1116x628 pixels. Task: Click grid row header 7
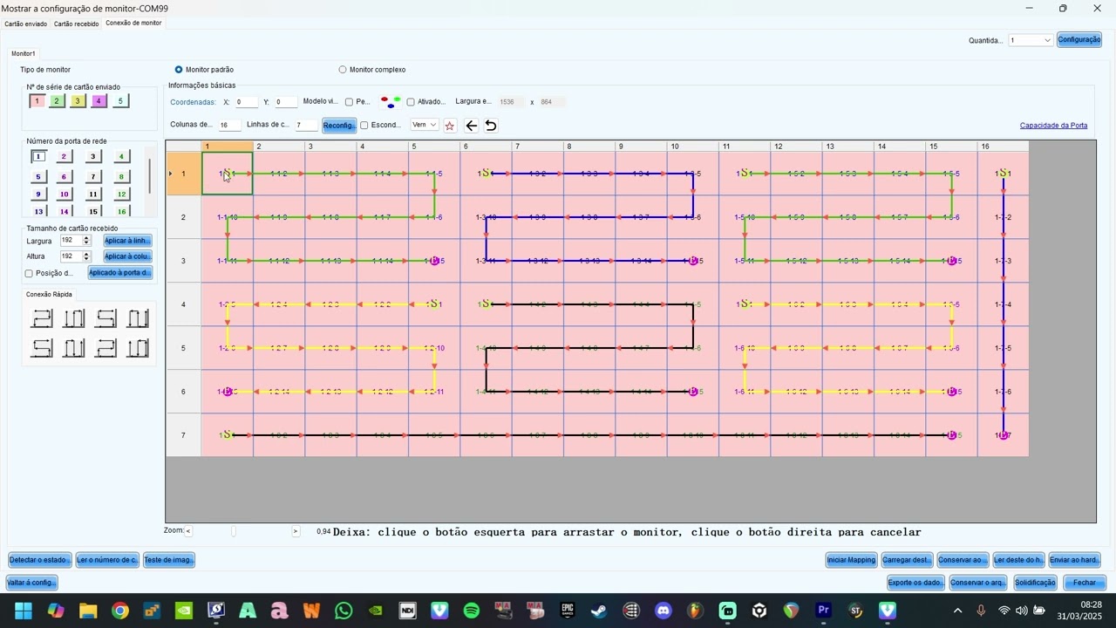[x=183, y=435]
